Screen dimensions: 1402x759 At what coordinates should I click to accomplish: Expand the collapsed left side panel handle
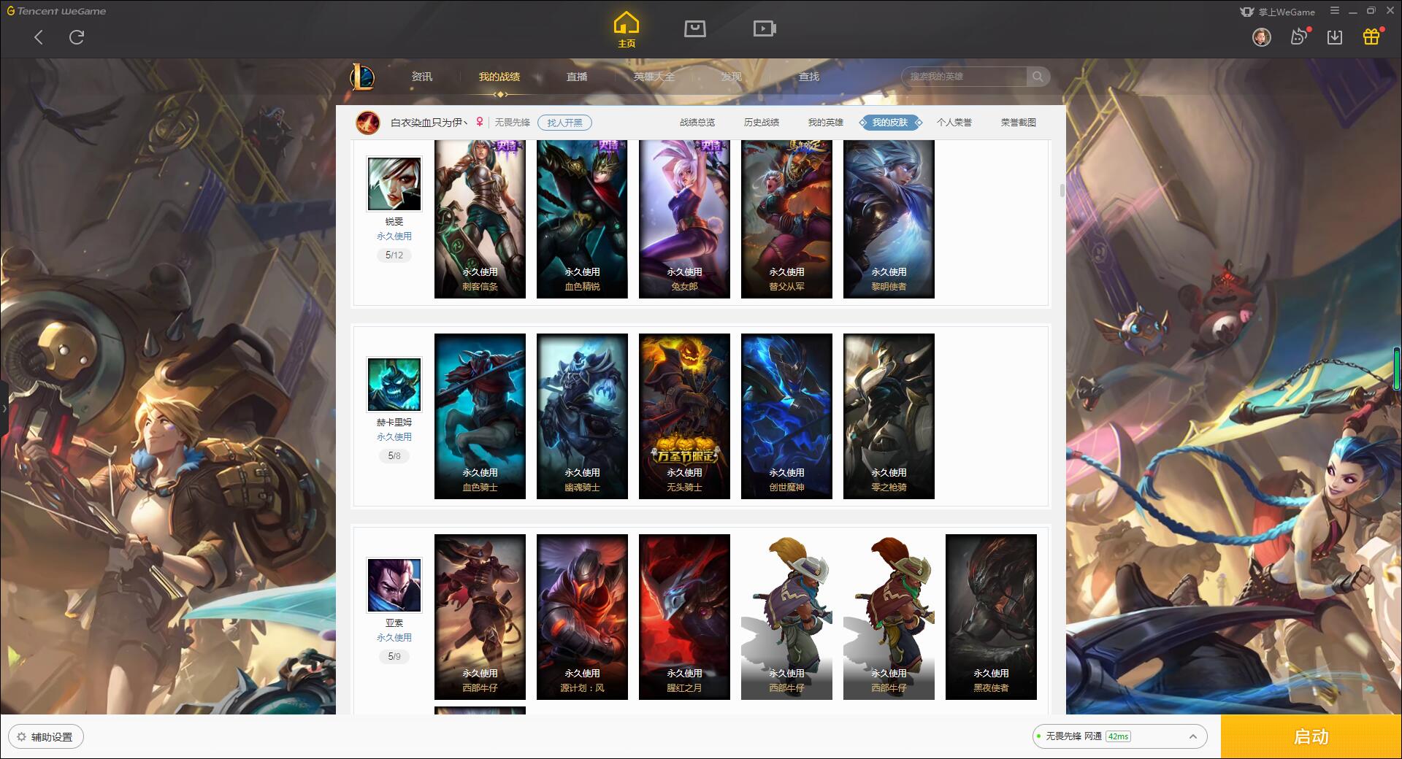click(x=4, y=409)
